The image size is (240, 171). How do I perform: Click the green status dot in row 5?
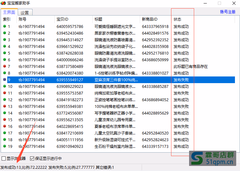[5, 53]
